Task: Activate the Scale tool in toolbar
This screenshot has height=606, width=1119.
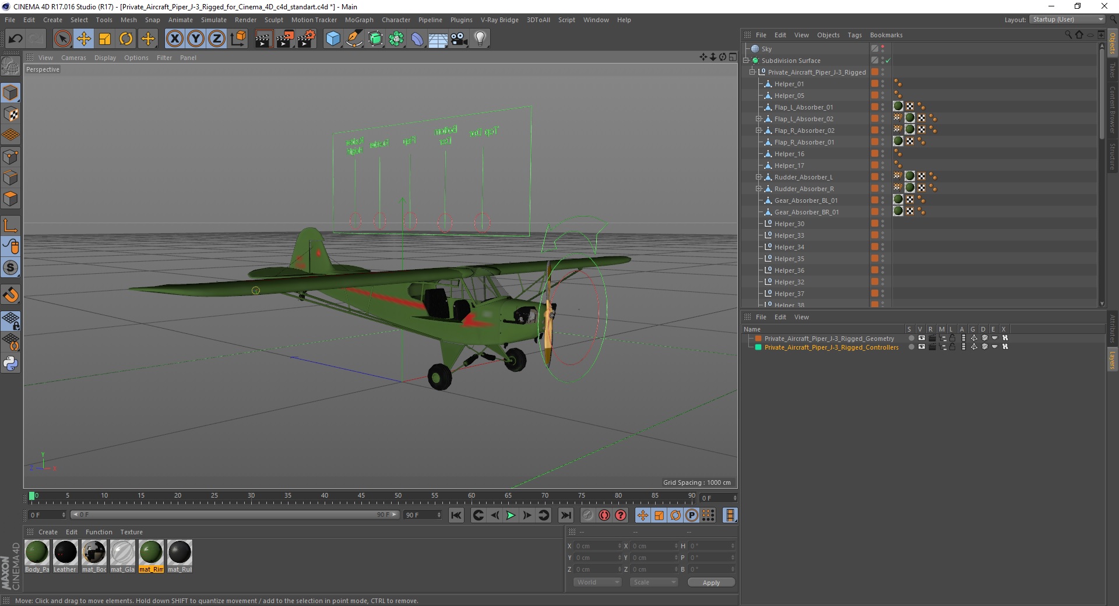Action: pyautogui.click(x=105, y=38)
